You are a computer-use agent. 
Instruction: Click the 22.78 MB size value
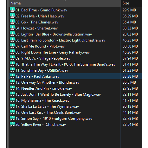(130, 119)
